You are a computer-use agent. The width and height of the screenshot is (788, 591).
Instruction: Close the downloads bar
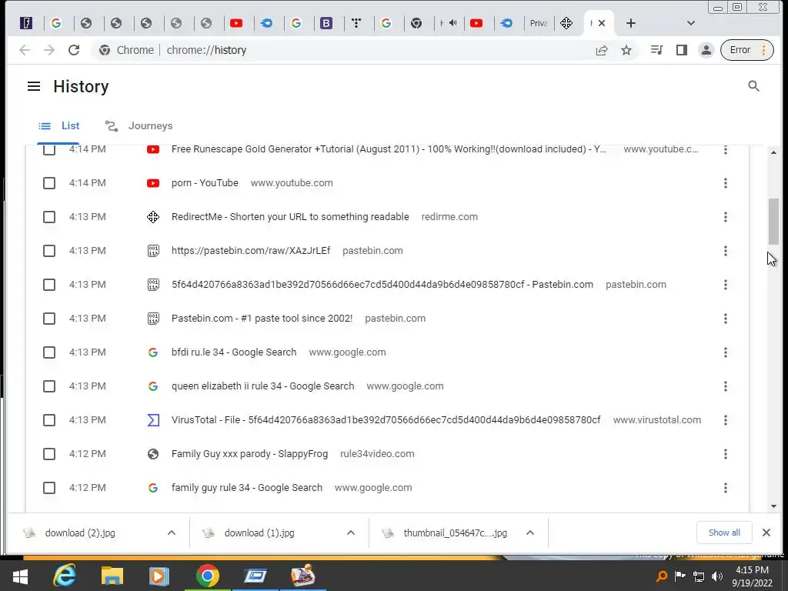tap(766, 533)
